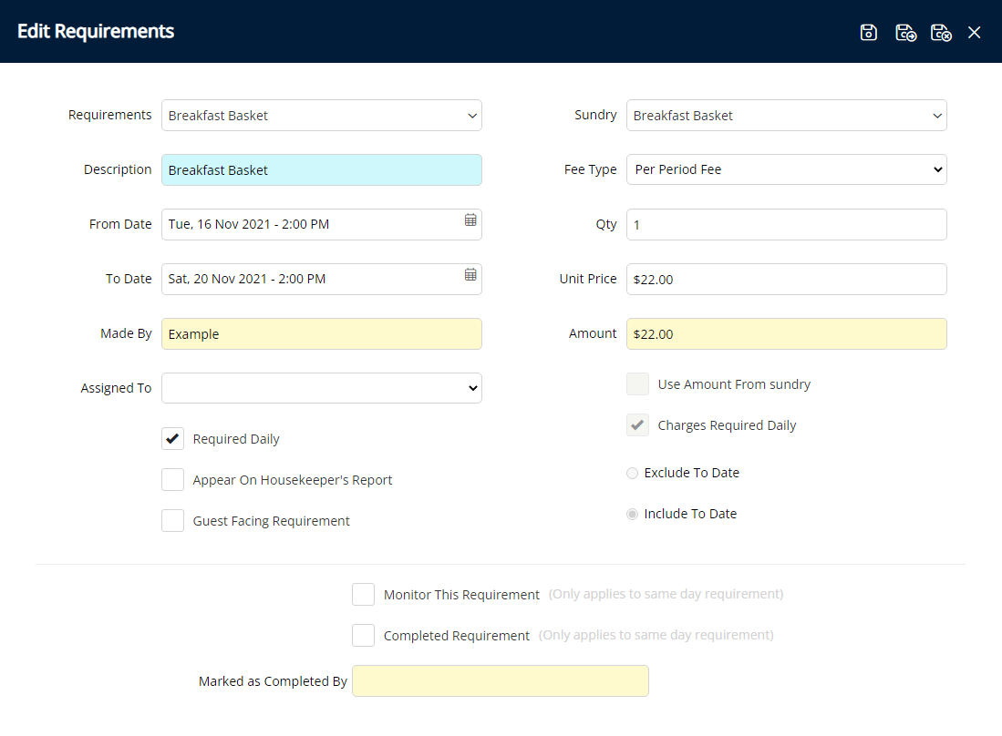Click the Include To Date label
The height and width of the screenshot is (736, 1002).
[x=690, y=514]
